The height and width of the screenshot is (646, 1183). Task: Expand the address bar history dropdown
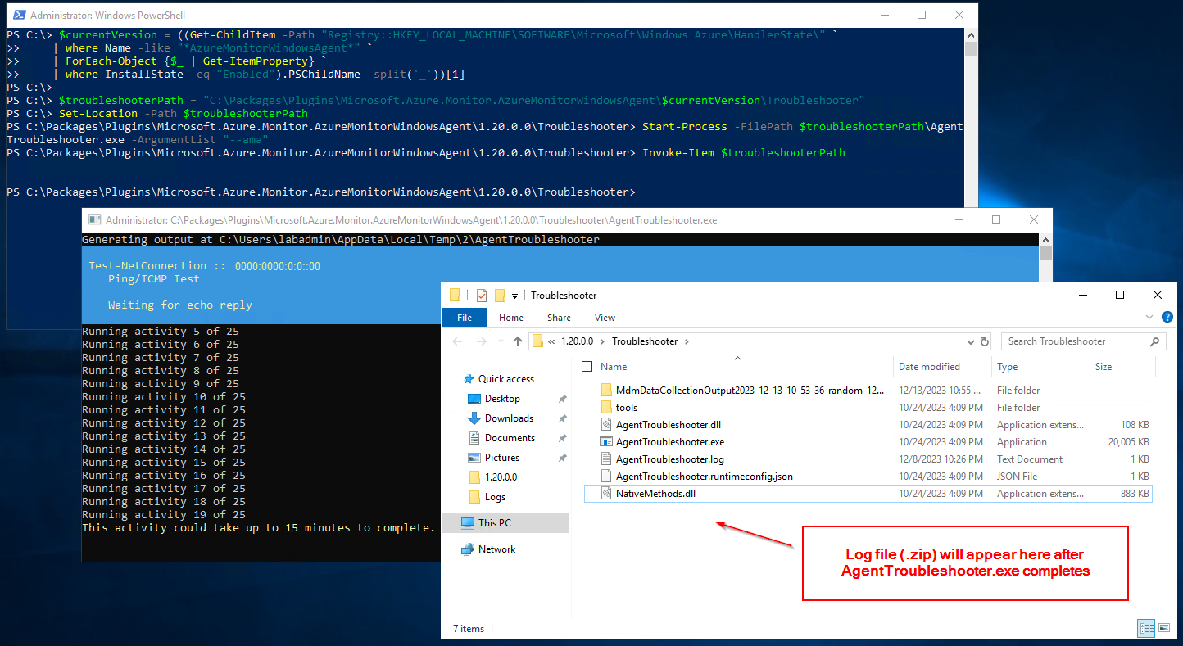point(971,341)
